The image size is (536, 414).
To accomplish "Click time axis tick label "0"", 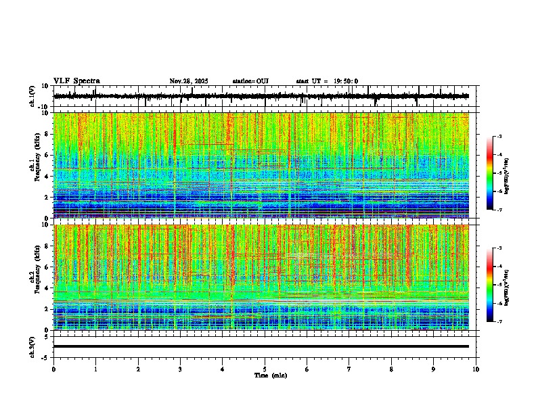I will click(x=53, y=369).
